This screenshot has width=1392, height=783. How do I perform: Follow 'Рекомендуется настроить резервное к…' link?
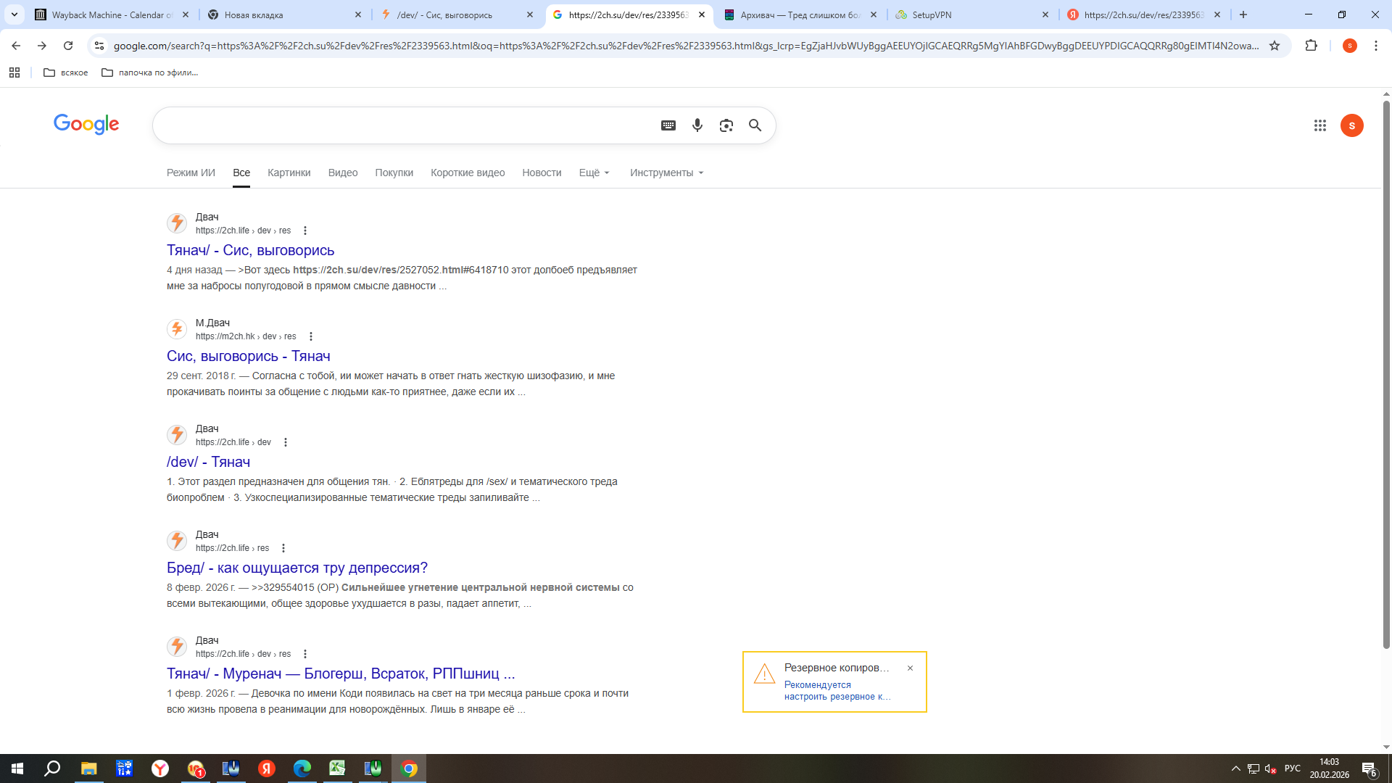[x=837, y=691]
